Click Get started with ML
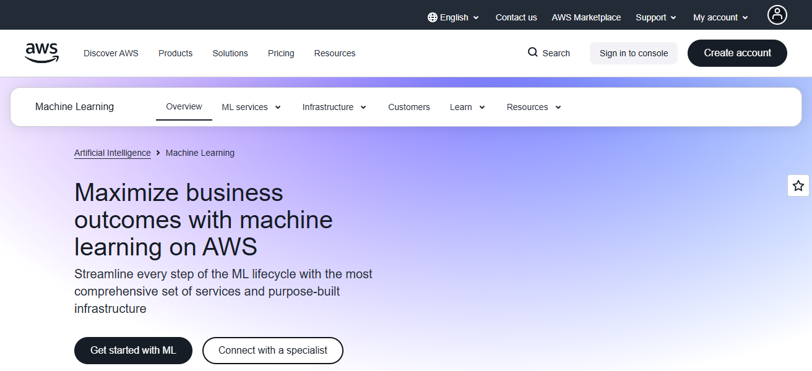The width and height of the screenshot is (812, 371). pyautogui.click(x=133, y=350)
